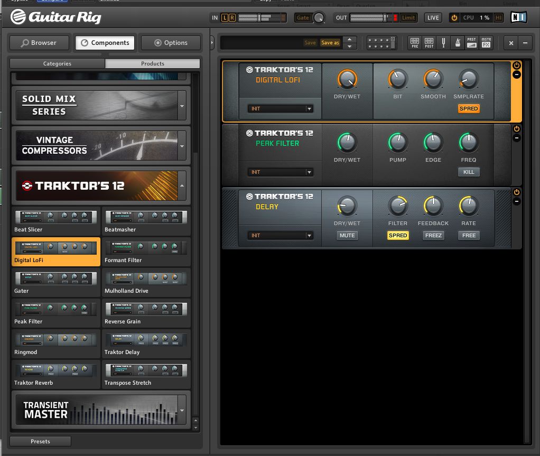Select previous preset with up arrow

[x=350, y=39]
